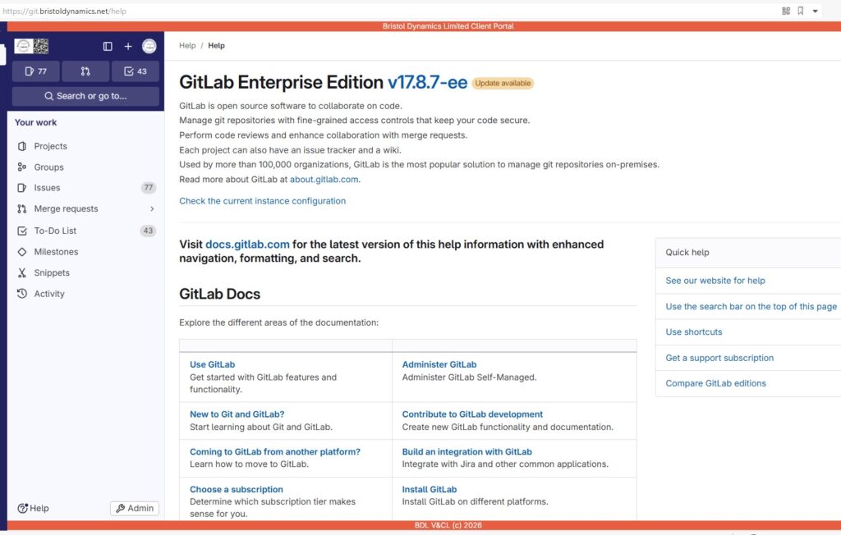Image resolution: width=841 pixels, height=535 pixels.
Task: Open the Help button at sidebar bottom
Action: (34, 509)
